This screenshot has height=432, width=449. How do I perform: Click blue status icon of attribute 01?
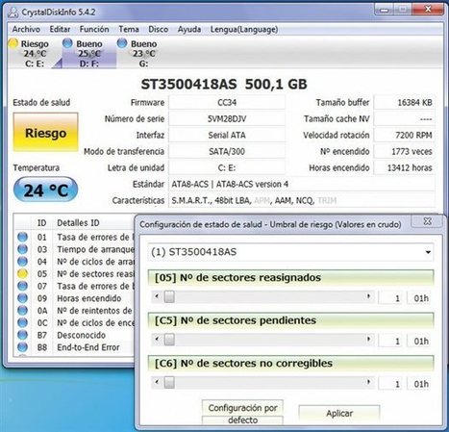[22, 237]
